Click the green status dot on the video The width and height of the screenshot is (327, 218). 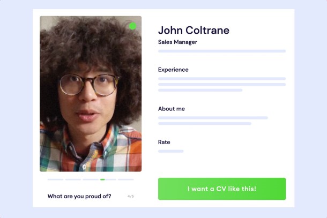point(132,26)
